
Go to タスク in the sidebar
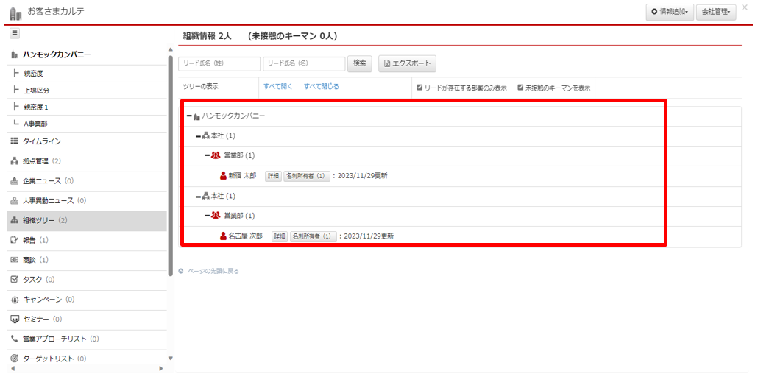(x=32, y=280)
